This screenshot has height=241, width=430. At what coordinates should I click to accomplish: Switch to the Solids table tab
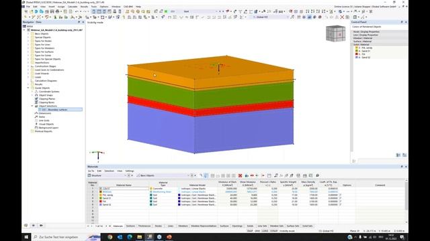[x=250, y=226]
